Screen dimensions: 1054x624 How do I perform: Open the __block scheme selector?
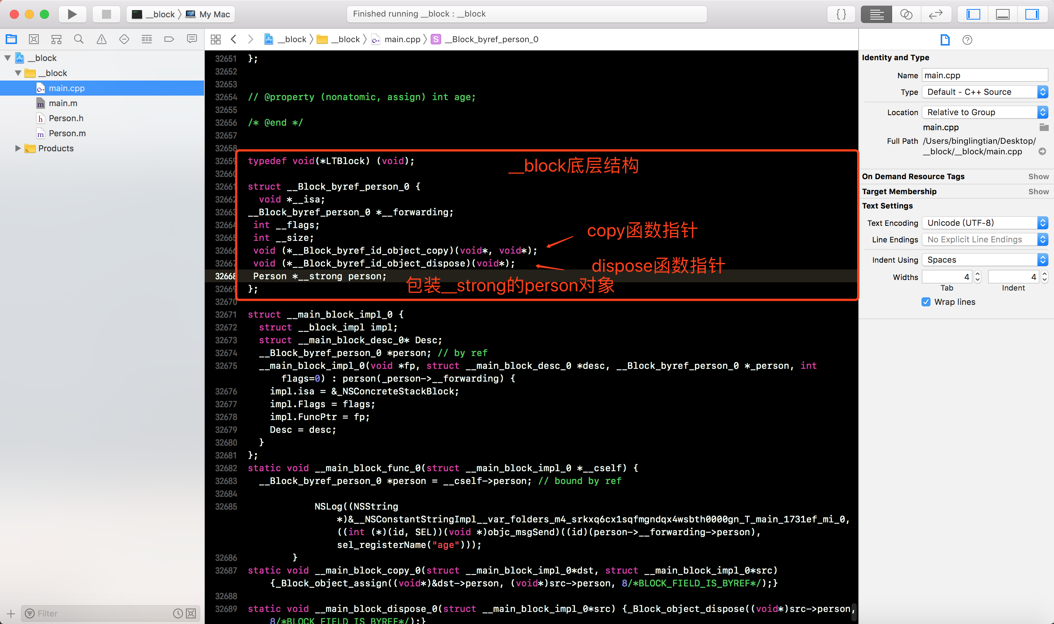click(x=154, y=14)
